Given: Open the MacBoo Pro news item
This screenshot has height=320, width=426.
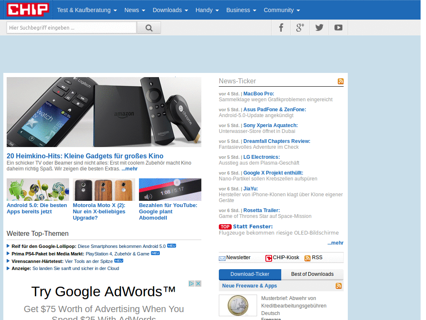Looking at the screenshot, I should click(259, 94).
